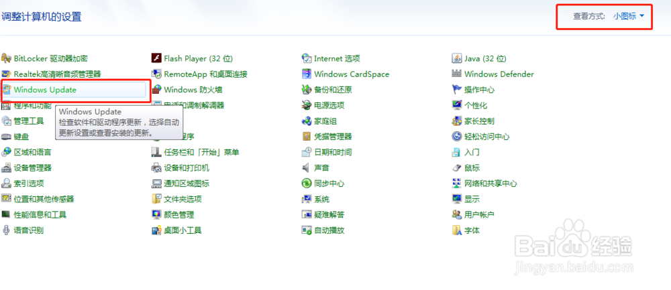
Task: Click the 备份和还原 icon
Action: tap(307, 90)
